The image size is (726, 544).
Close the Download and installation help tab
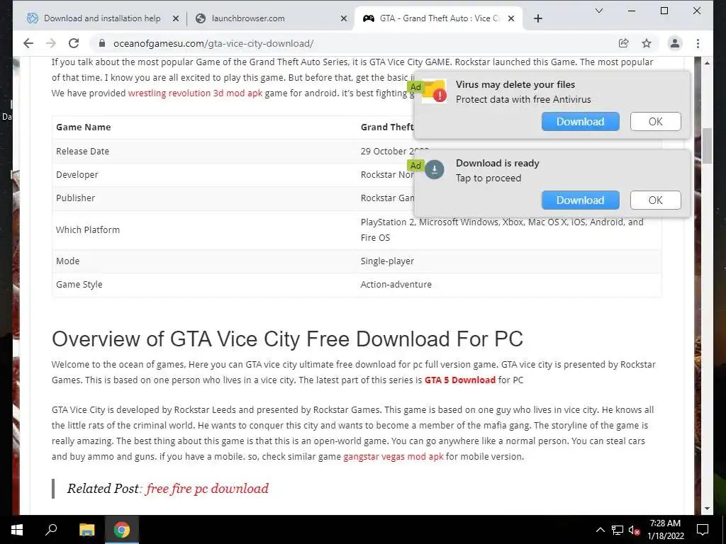(x=176, y=18)
